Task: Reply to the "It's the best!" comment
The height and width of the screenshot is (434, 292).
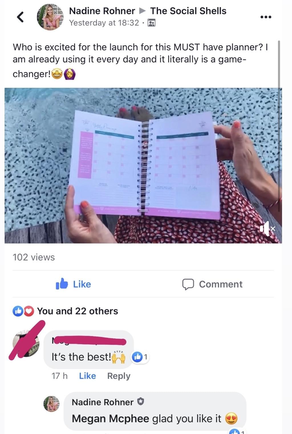Action: 119,376
